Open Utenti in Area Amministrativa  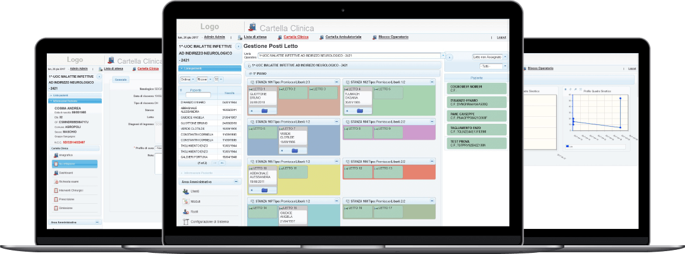(194, 192)
